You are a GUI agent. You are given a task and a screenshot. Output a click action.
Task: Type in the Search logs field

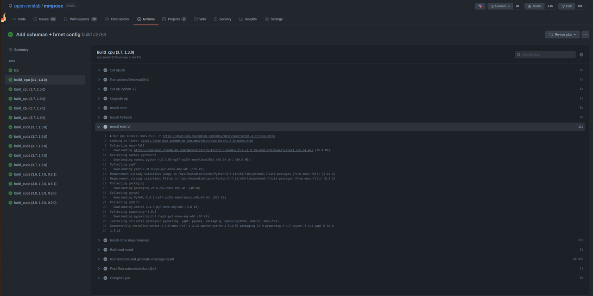click(x=547, y=54)
